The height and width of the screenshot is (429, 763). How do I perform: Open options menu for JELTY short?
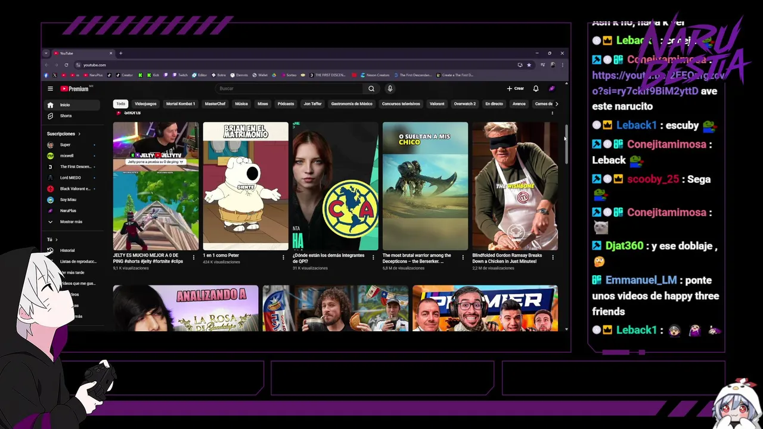point(193,257)
